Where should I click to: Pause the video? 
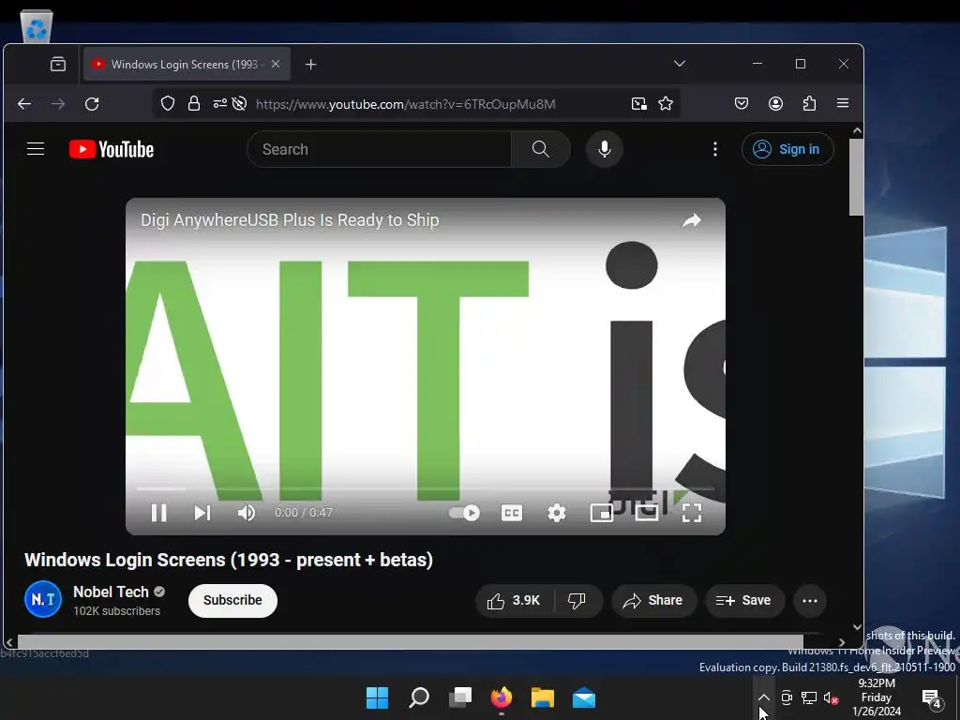[158, 513]
